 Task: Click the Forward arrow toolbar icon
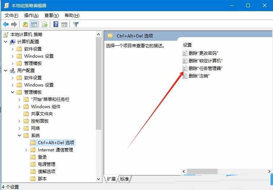click(14, 25)
